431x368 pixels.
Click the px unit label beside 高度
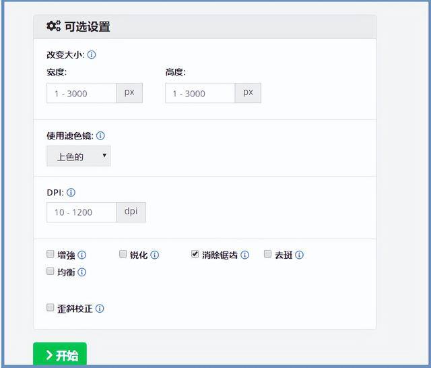[x=248, y=93]
